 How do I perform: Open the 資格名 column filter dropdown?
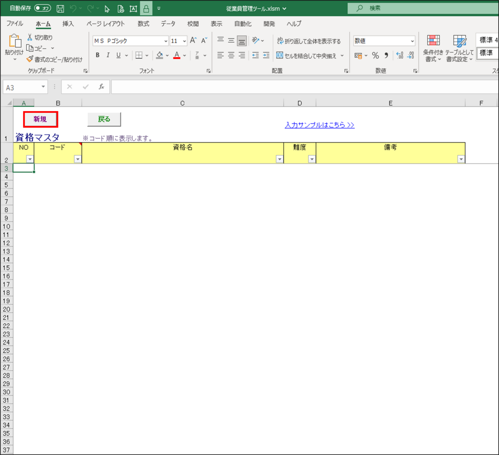point(279,159)
